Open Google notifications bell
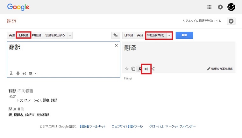 [220, 7]
